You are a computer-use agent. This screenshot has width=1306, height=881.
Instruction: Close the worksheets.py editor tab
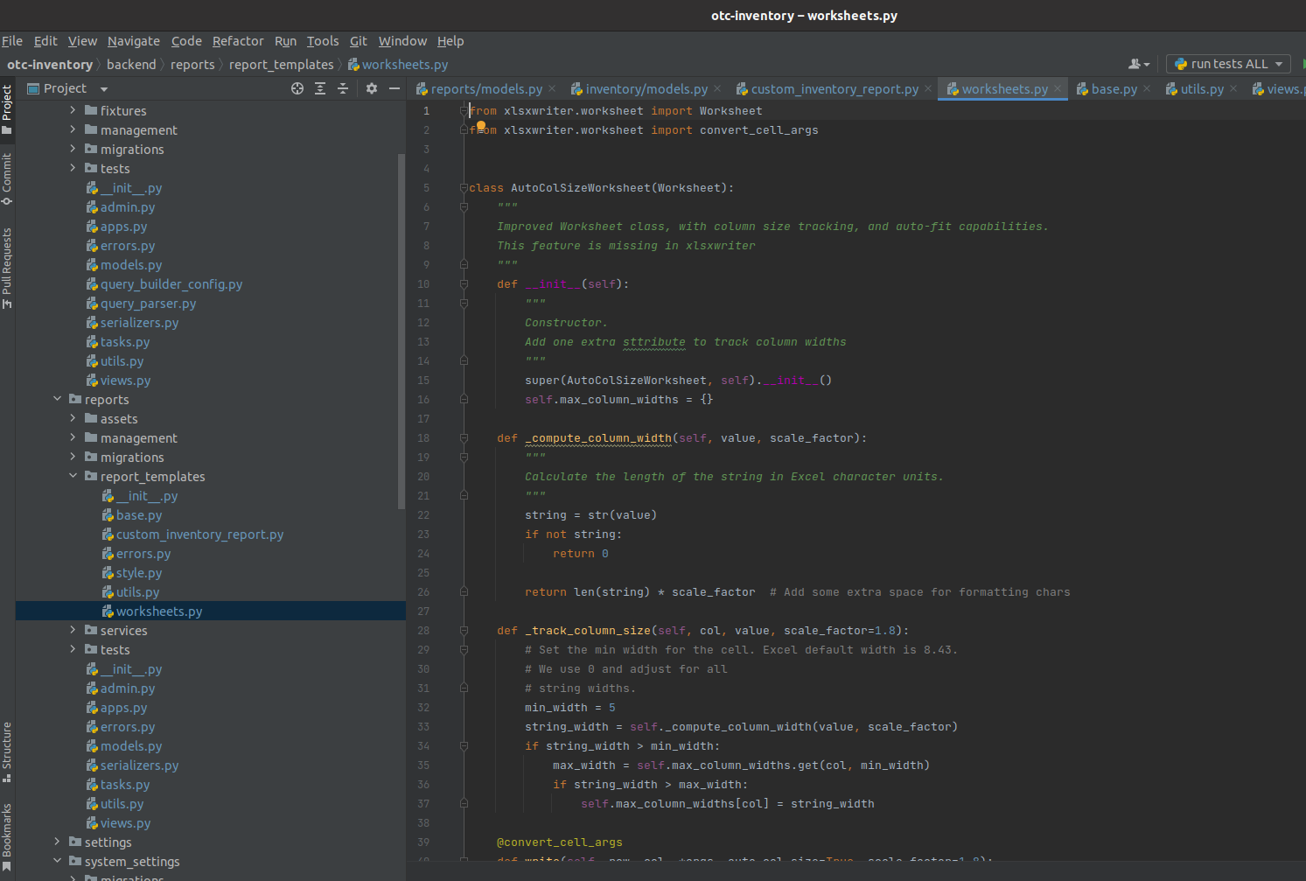[1058, 88]
